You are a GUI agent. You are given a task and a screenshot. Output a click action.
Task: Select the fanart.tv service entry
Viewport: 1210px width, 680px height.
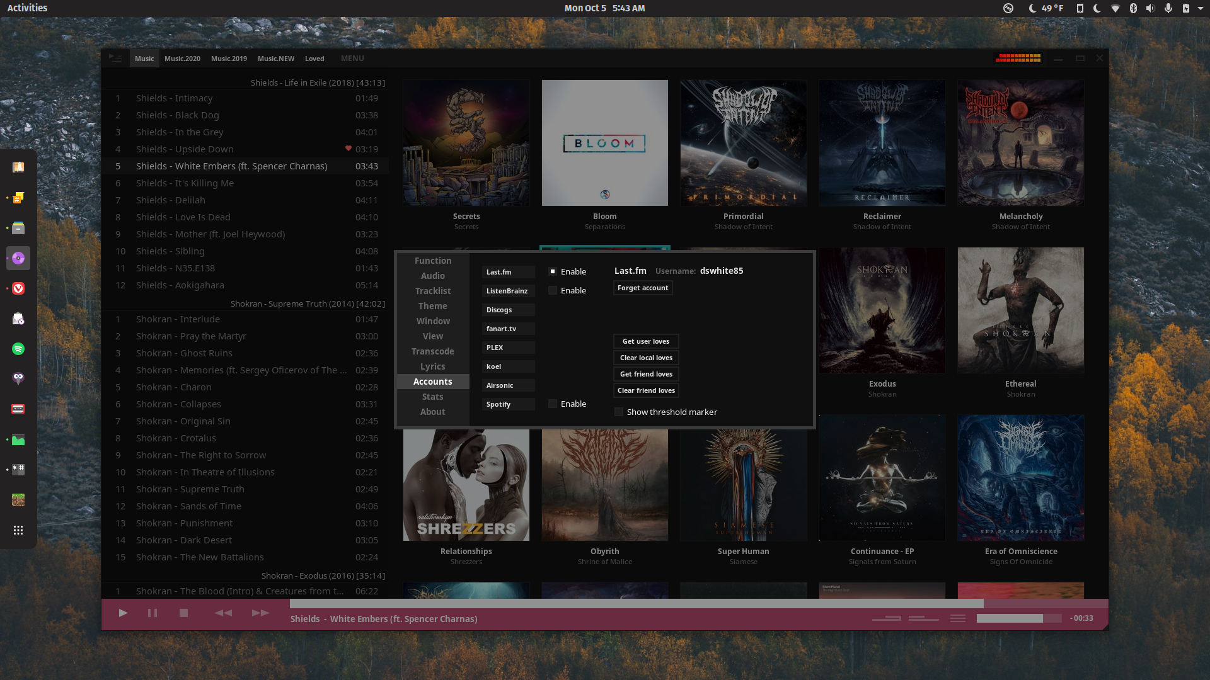pyautogui.click(x=509, y=329)
